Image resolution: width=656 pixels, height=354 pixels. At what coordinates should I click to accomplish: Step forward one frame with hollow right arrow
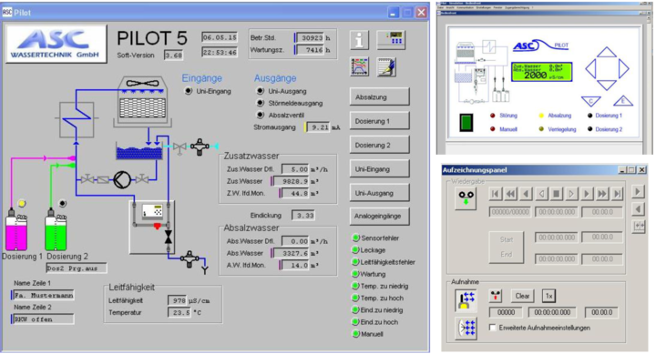[571, 194]
